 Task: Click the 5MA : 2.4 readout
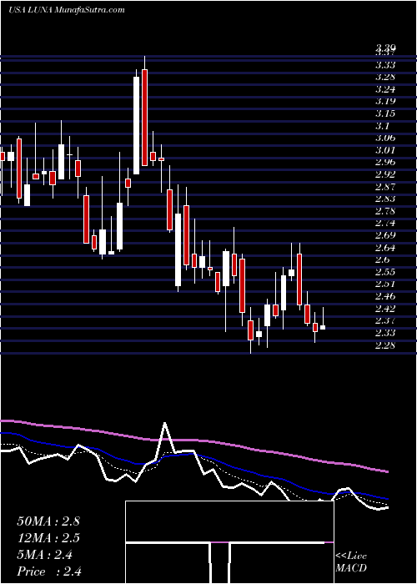tap(45, 555)
